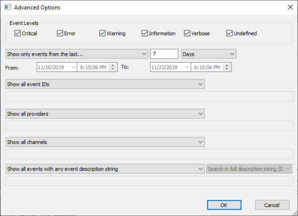Image resolution: width=298 pixels, height=216 pixels.
Task: Uncheck the Critical event level
Action: [x=18, y=34]
